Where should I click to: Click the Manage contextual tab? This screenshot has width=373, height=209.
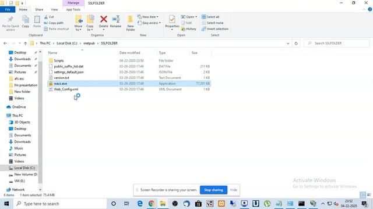coord(73,3)
